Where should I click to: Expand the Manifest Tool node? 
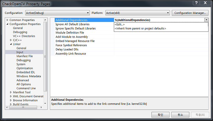11,92
